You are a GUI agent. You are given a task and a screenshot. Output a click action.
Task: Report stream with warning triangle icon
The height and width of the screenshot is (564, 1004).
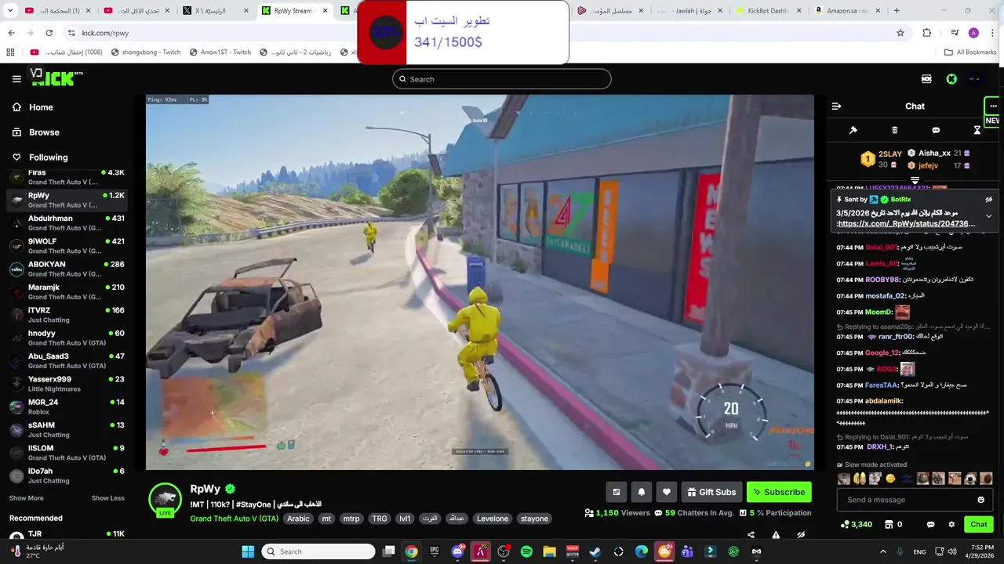click(776, 535)
